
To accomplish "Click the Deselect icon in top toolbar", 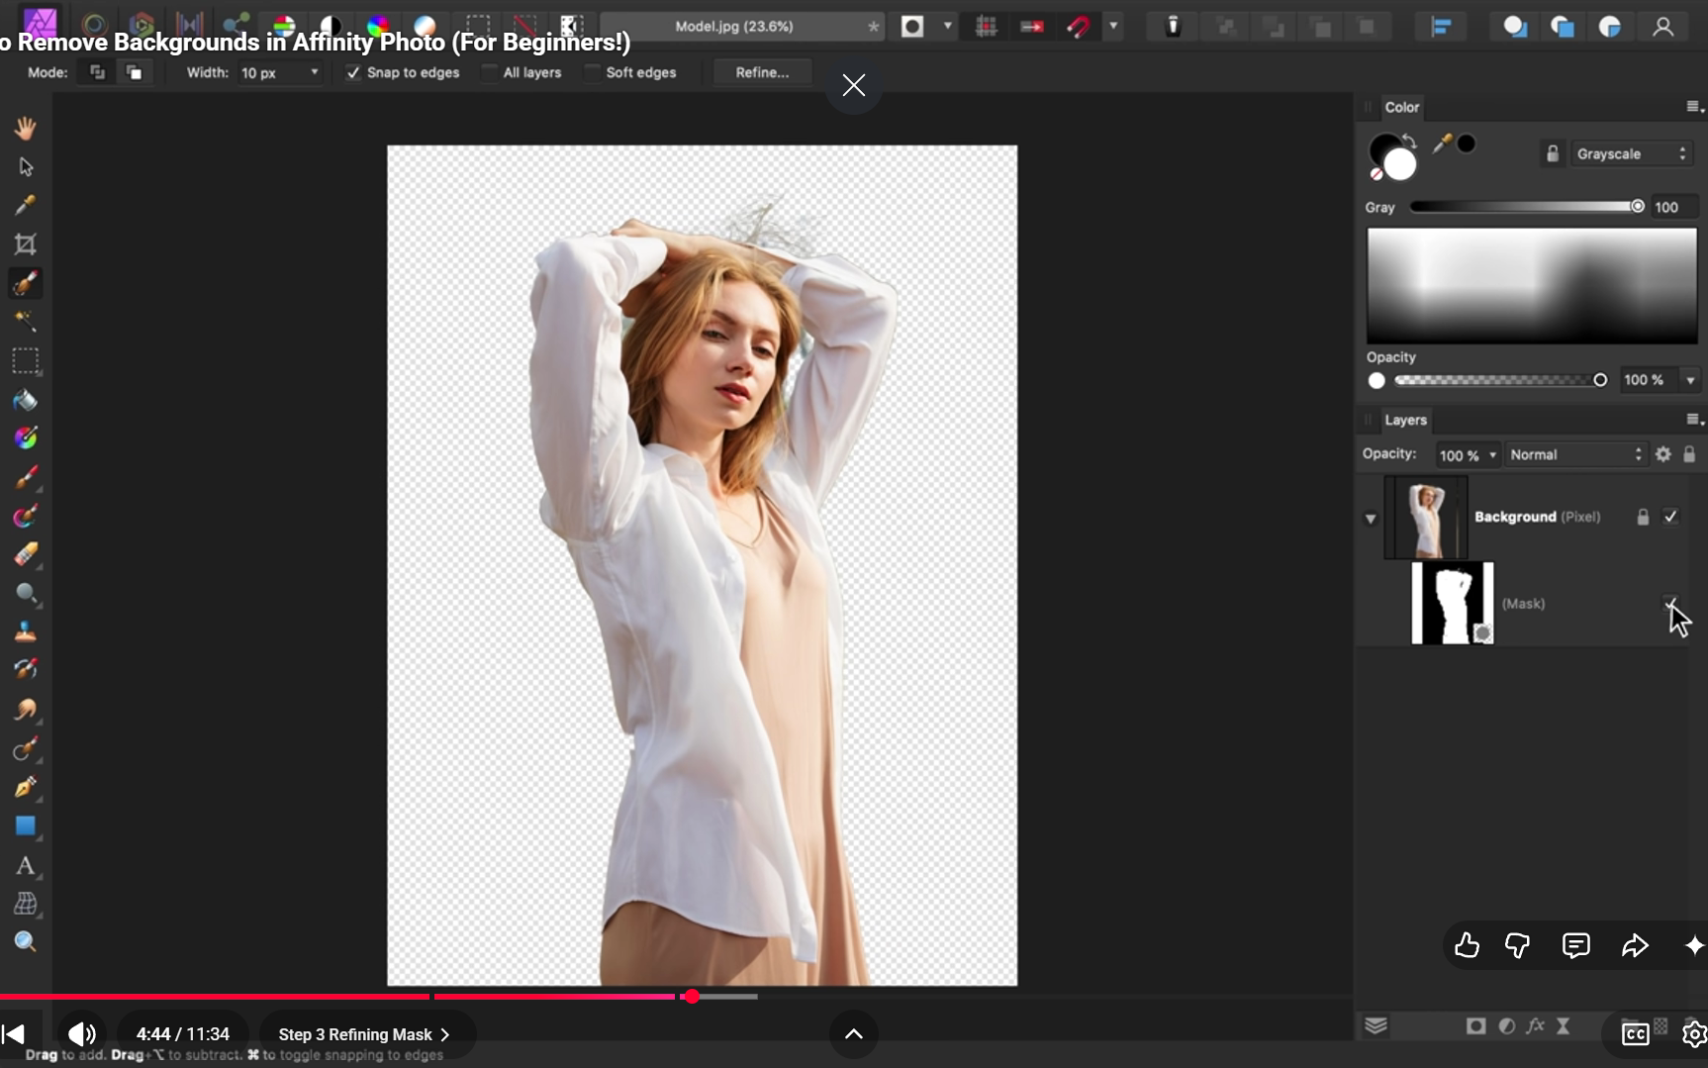I will click(x=525, y=27).
